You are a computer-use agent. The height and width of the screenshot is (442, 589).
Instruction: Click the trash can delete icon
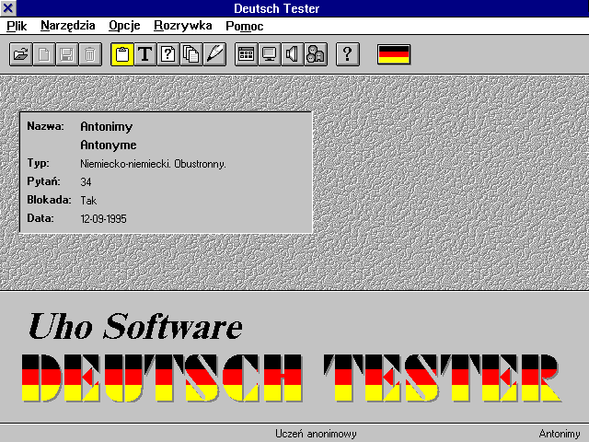(x=89, y=54)
